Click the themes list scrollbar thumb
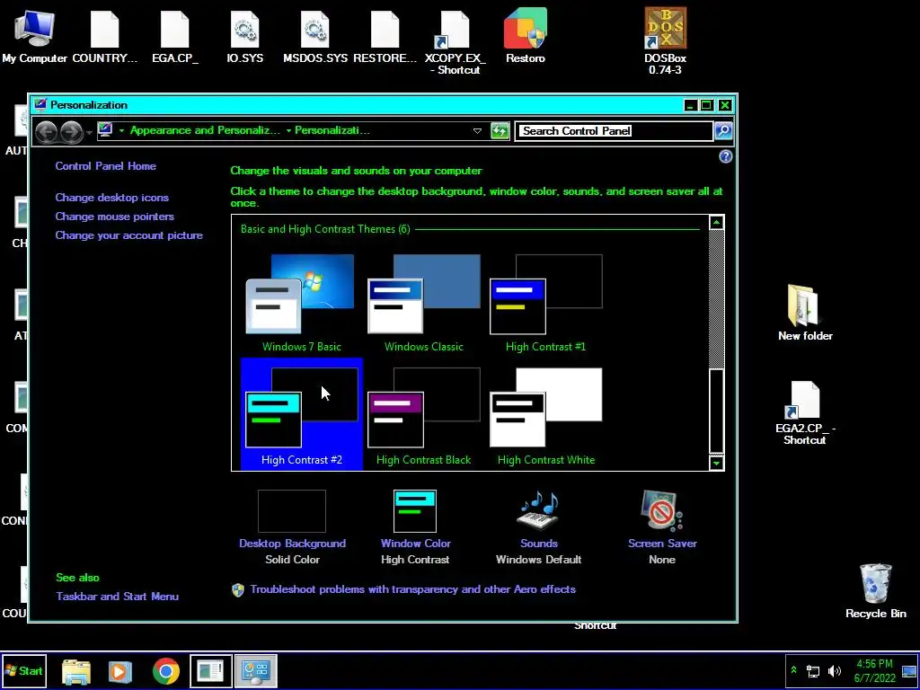The width and height of the screenshot is (920, 690). click(716, 411)
